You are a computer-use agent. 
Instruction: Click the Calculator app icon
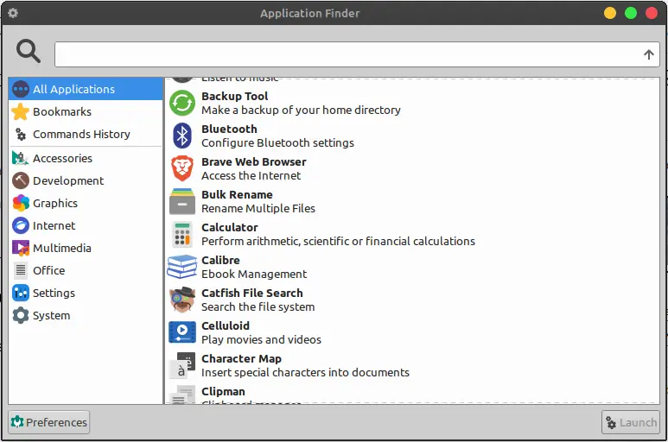pyautogui.click(x=182, y=234)
